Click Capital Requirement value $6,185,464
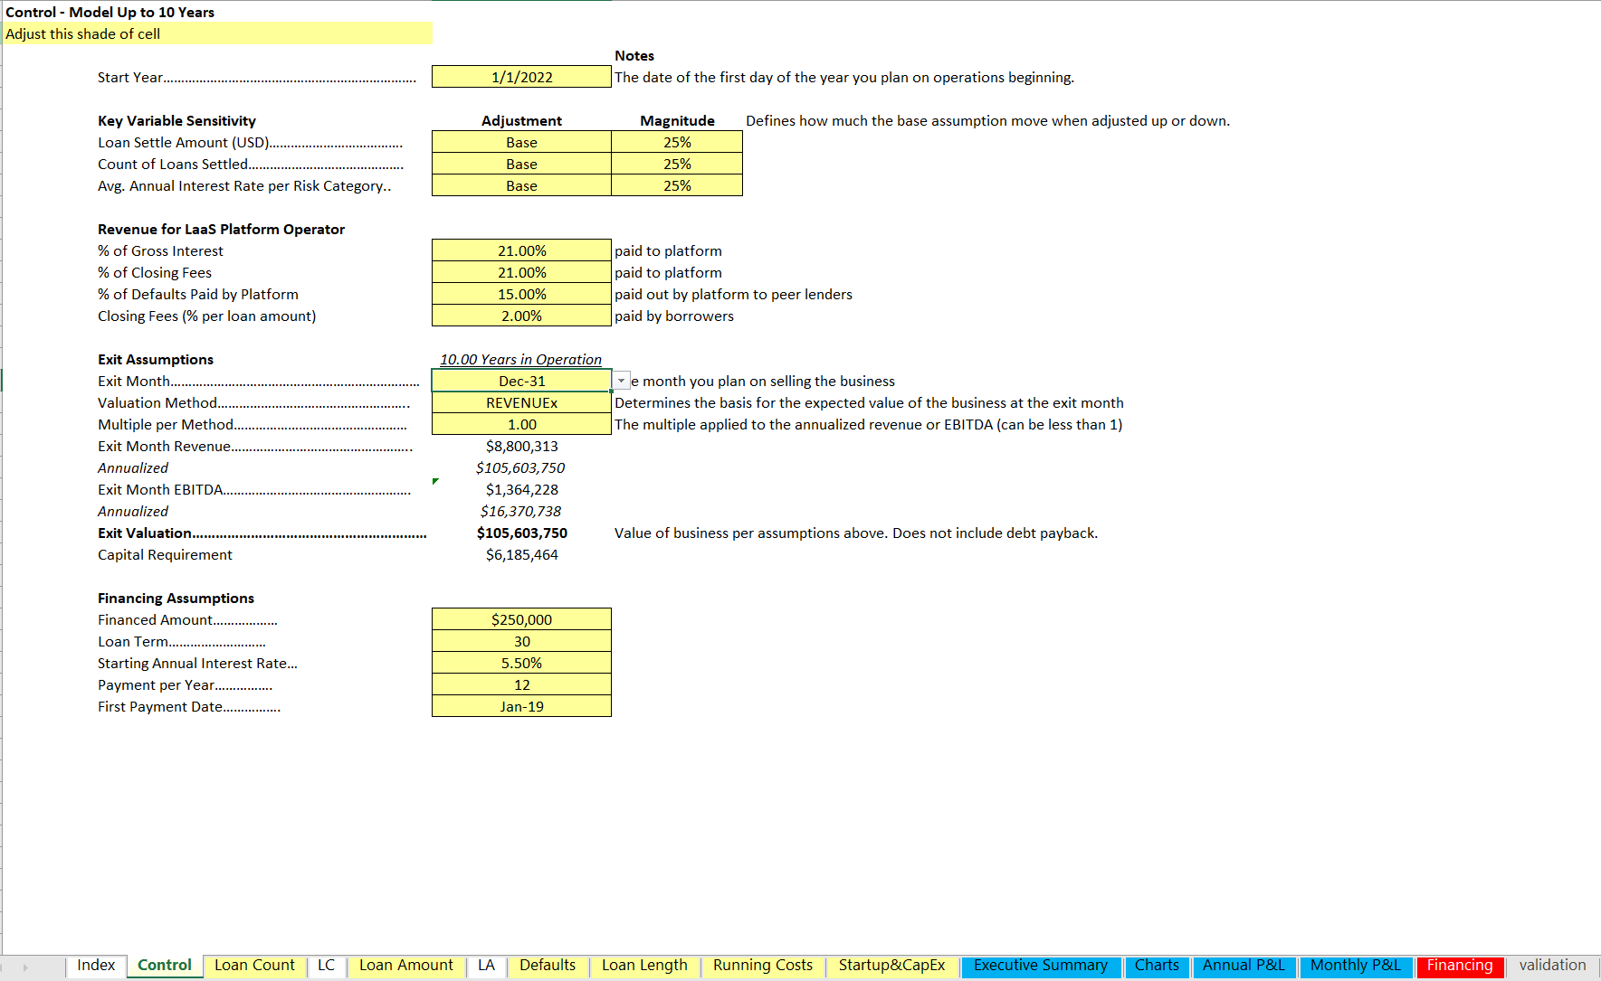Image resolution: width=1601 pixels, height=981 pixels. [x=521, y=554]
